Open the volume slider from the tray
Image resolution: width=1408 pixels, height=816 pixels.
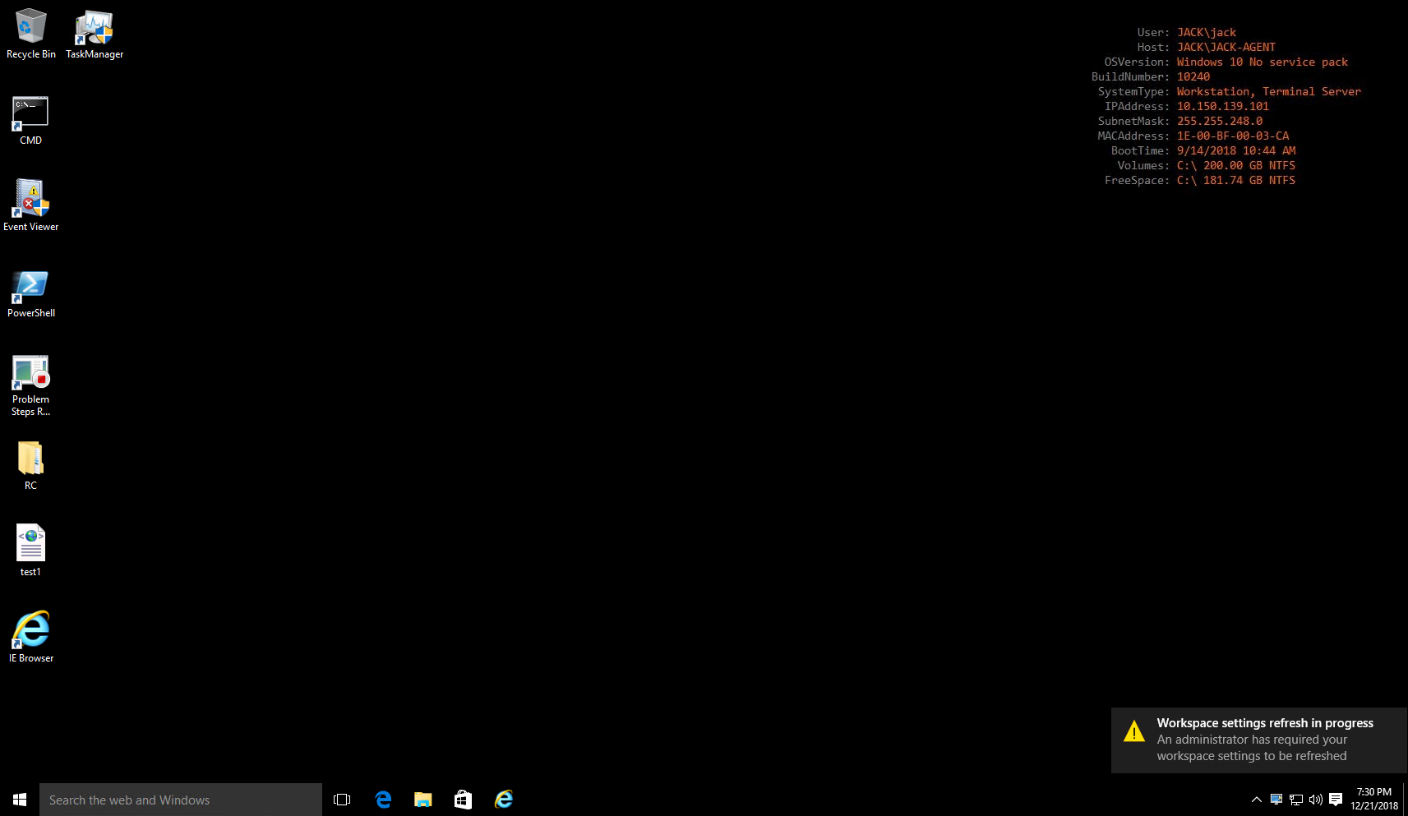click(x=1316, y=799)
